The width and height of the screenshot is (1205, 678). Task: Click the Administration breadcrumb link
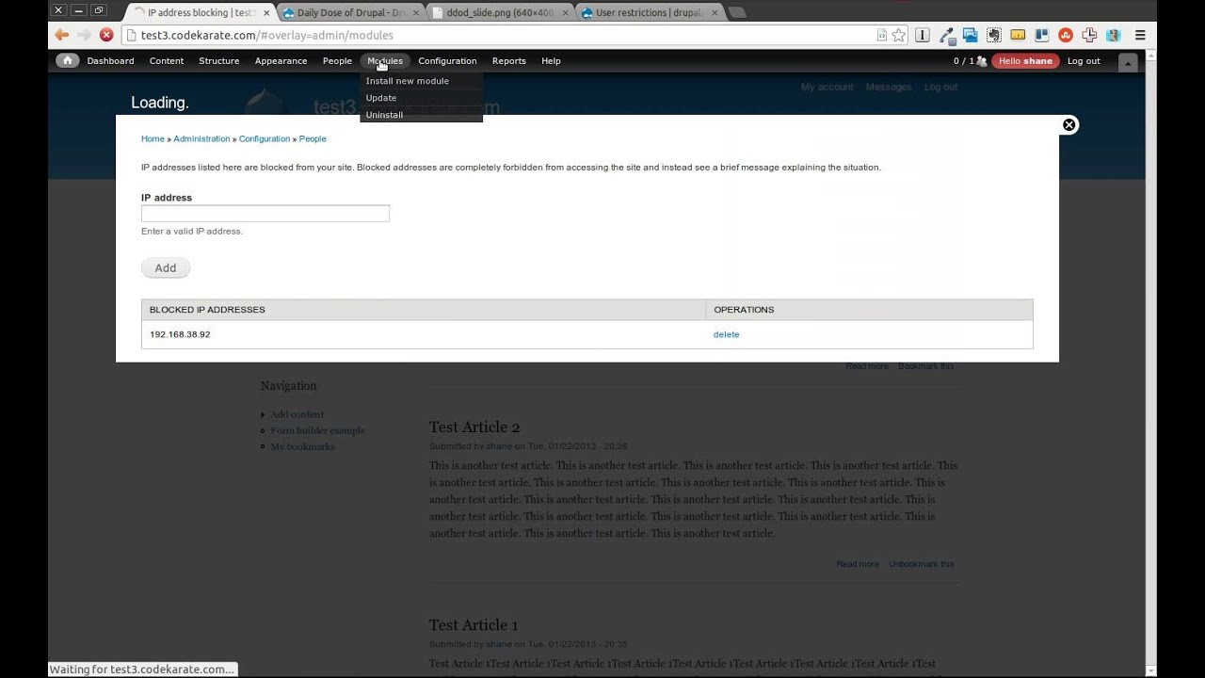click(201, 138)
